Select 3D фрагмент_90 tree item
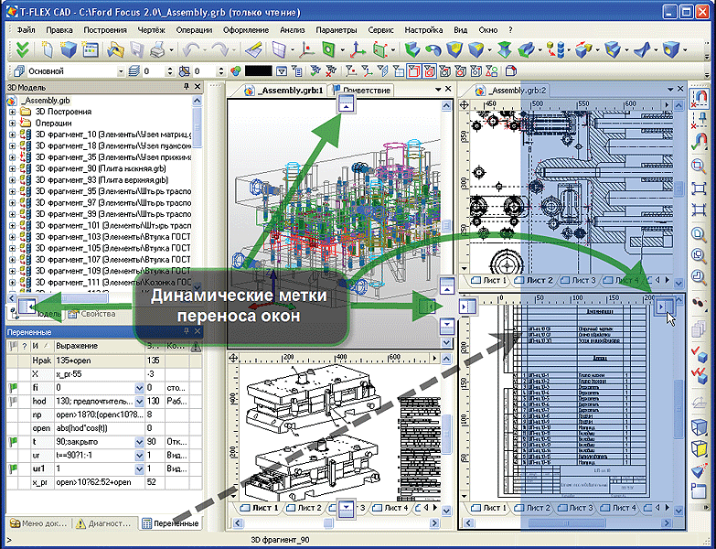Image resolution: width=716 pixels, height=549 pixels. click(101, 168)
